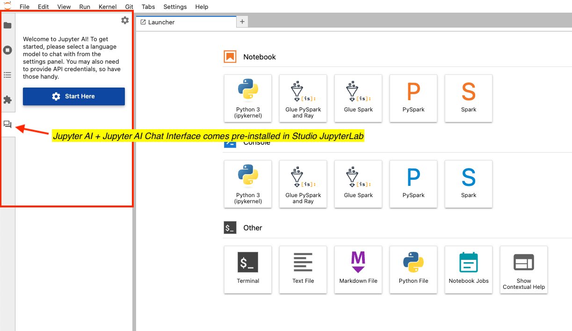
Task: Click the plus button for new launcher
Action: pos(242,22)
